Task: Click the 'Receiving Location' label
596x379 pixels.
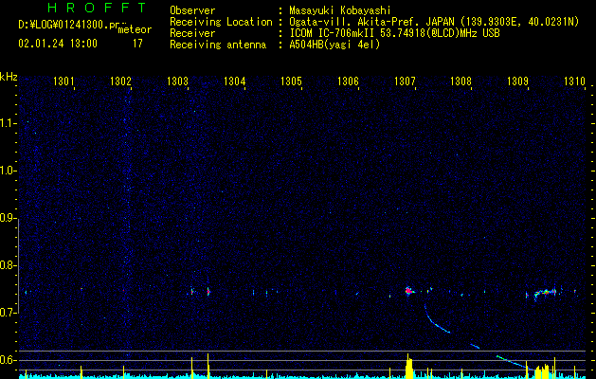Action: [221, 22]
